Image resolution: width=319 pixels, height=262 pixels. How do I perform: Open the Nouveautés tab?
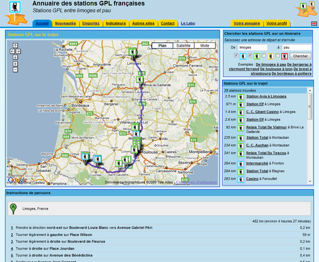tap(65, 23)
